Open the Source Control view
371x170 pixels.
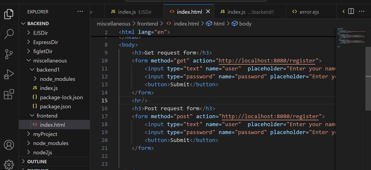point(9,54)
